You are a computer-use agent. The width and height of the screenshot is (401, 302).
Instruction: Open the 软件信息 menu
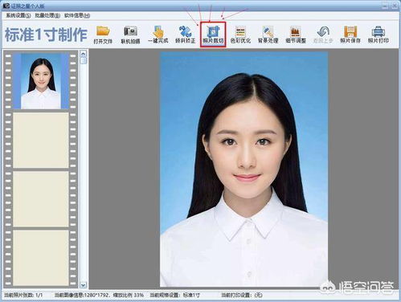(77, 15)
